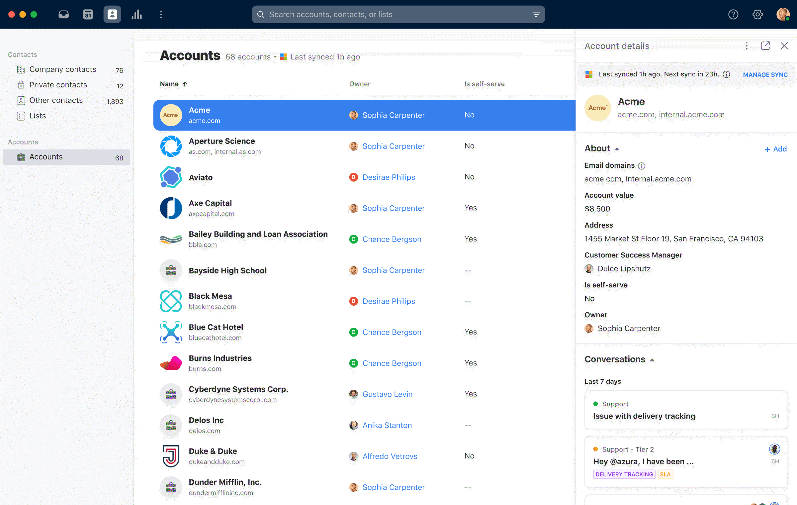This screenshot has width=797, height=505.
Task: Select the Cyberdyne Systems Corp. account name
Action: tap(238, 389)
